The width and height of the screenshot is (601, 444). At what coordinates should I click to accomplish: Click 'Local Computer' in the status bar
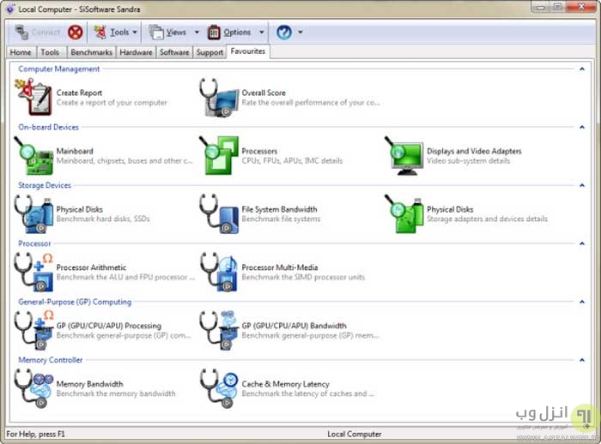click(354, 434)
